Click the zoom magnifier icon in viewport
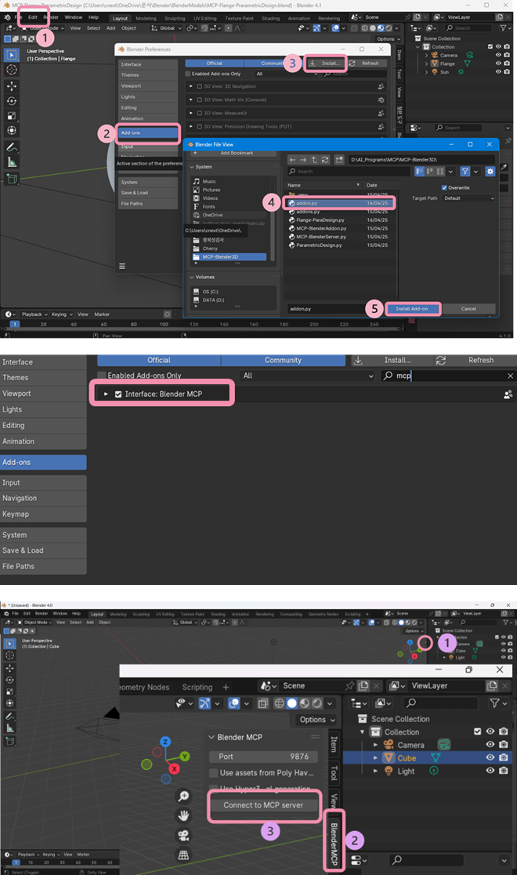Viewport: 517px width, 875px height. point(183,797)
